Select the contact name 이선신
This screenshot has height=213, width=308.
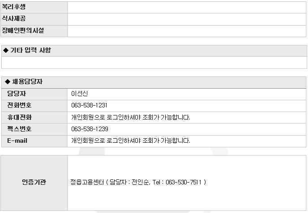[x=79, y=94]
